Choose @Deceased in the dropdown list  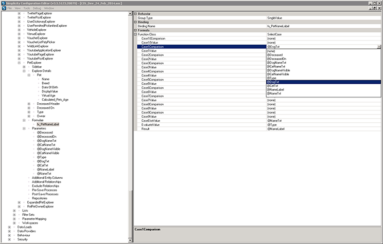click(x=323, y=55)
